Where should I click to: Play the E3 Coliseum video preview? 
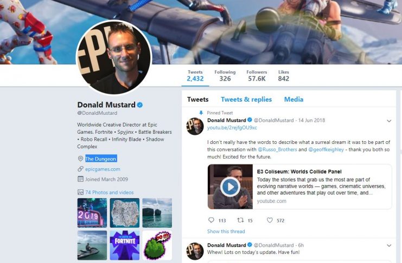[230, 187]
